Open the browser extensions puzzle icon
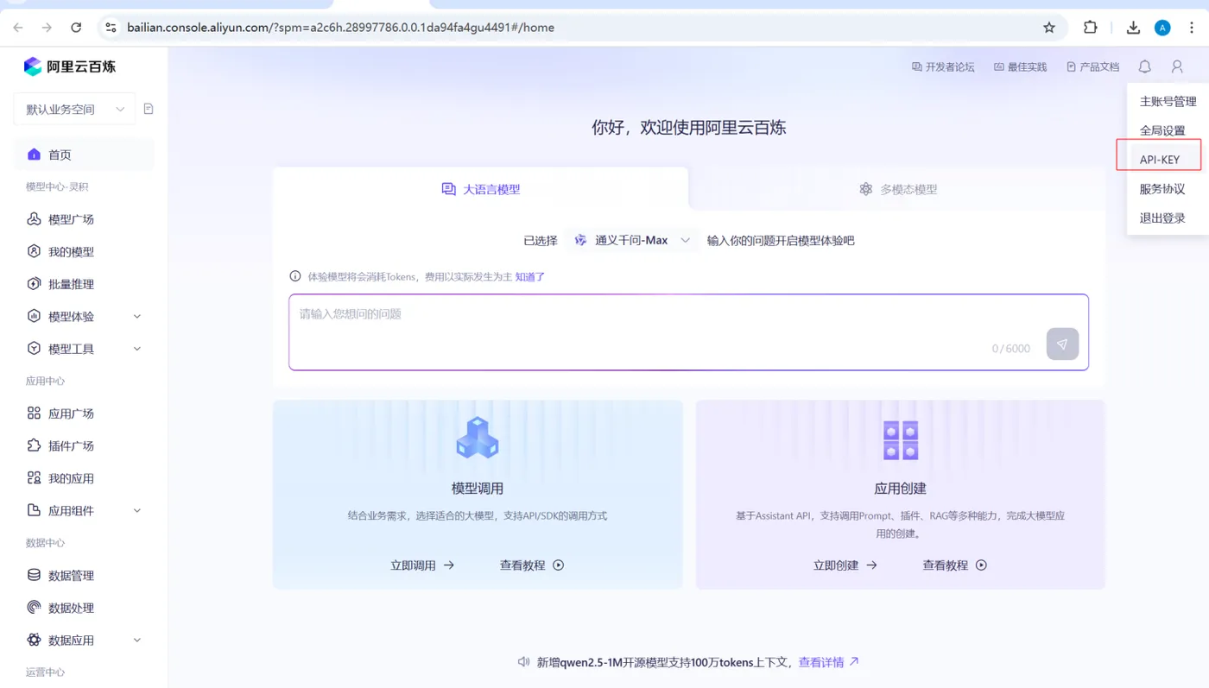1209x688 pixels. click(x=1091, y=28)
